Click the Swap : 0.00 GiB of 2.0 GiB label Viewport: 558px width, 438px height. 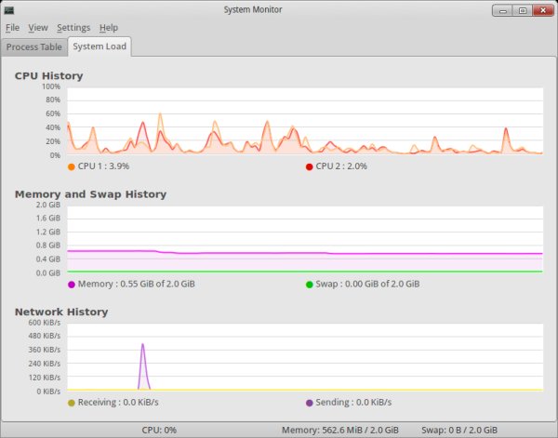click(367, 284)
